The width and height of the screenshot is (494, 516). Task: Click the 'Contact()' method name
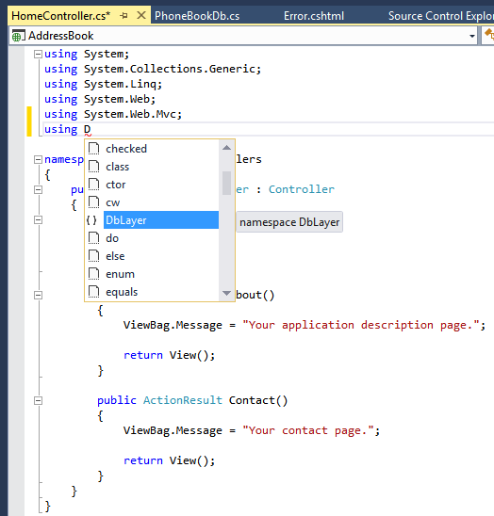258,400
